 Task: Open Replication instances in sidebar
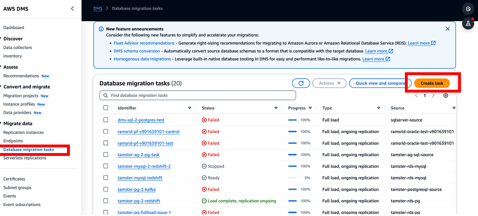pyautogui.click(x=24, y=132)
